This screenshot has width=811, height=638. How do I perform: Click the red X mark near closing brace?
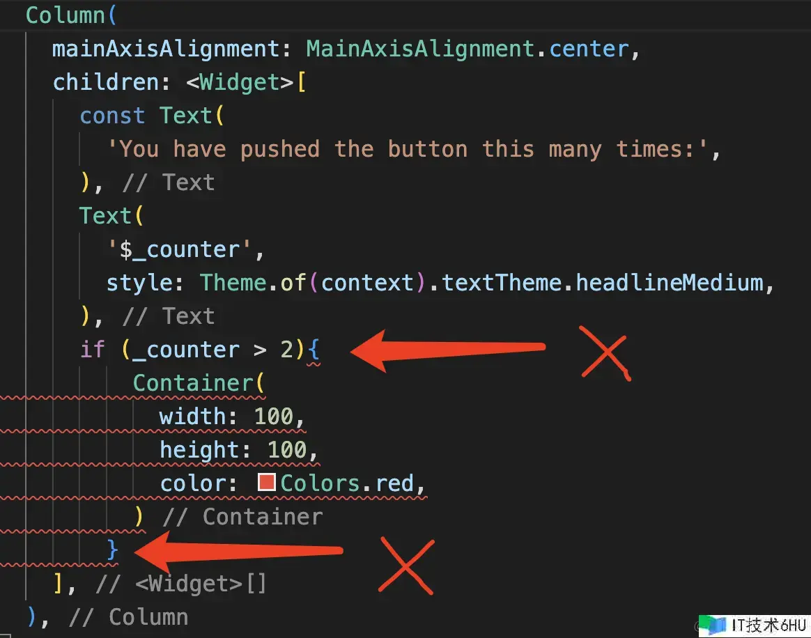(407, 566)
